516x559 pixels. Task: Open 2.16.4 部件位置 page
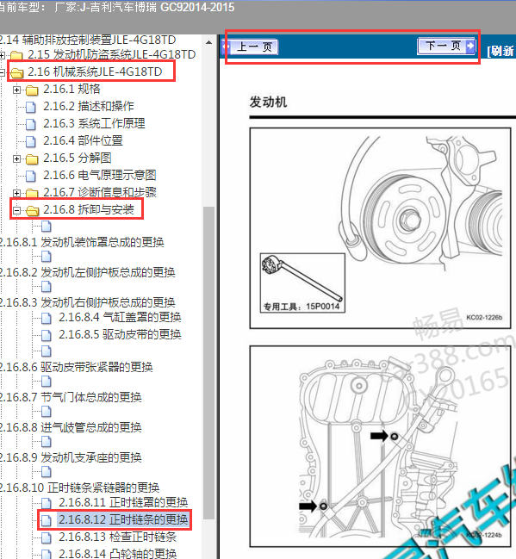83,140
